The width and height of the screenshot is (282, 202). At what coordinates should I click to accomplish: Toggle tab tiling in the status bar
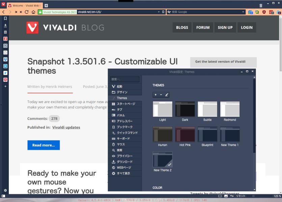[220, 196]
